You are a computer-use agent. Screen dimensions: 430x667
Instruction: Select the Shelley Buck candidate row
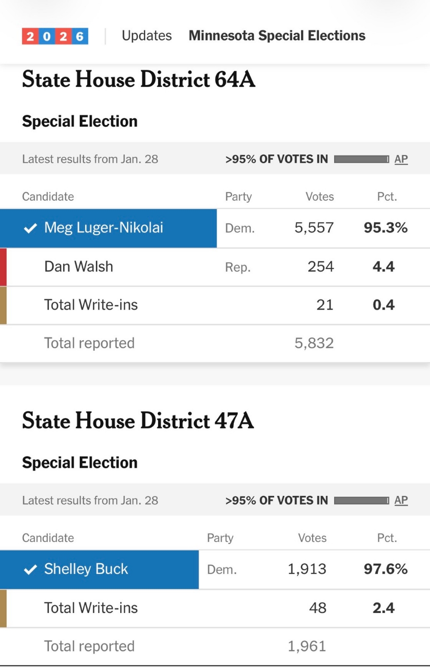(x=86, y=569)
